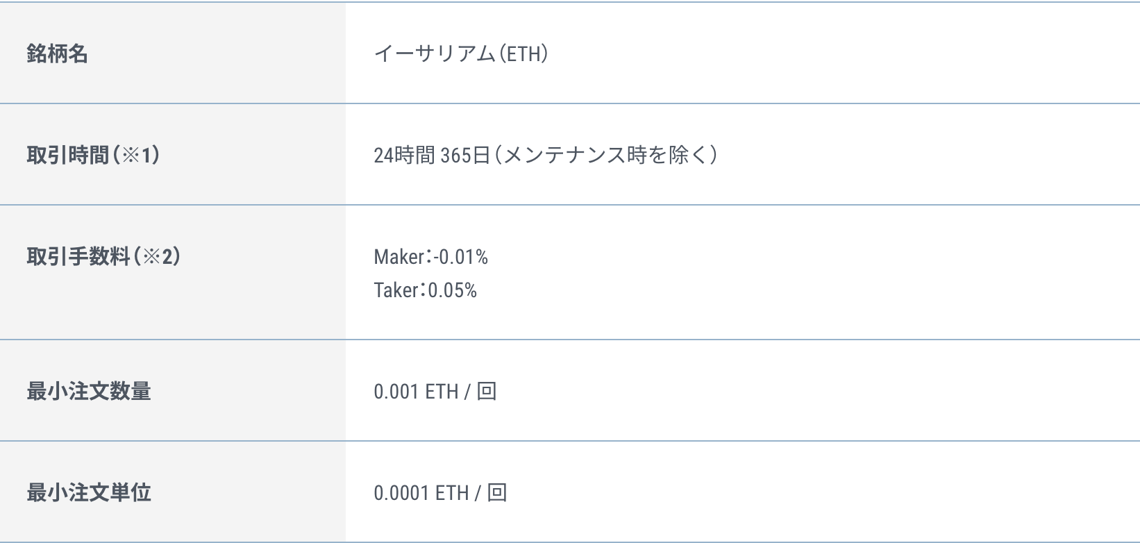The width and height of the screenshot is (1140, 543).
Task: Click the イーサリアム(ETH) value text
Action: 460,53
